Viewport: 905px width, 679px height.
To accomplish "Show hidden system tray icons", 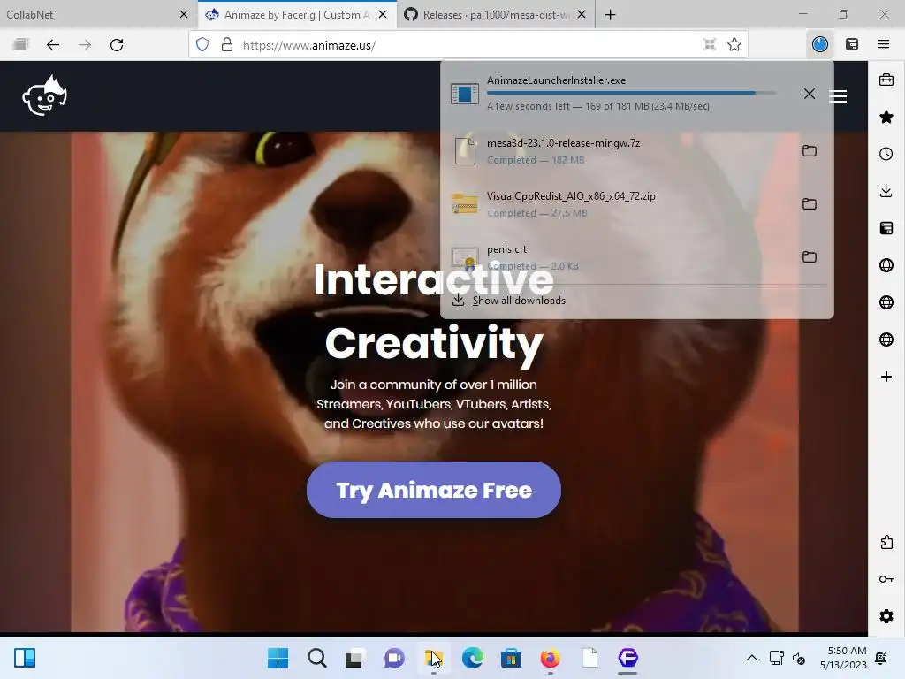I will point(751,658).
